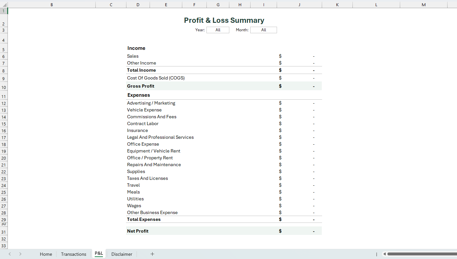Click the horizontal scrollbar thumb
457x259 pixels.
click(422, 254)
